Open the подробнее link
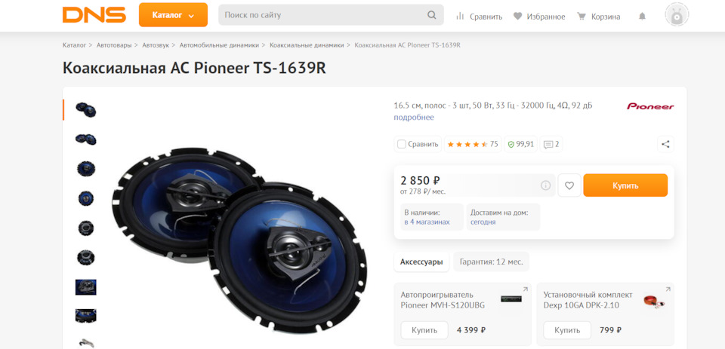725x349 pixels. coord(414,118)
